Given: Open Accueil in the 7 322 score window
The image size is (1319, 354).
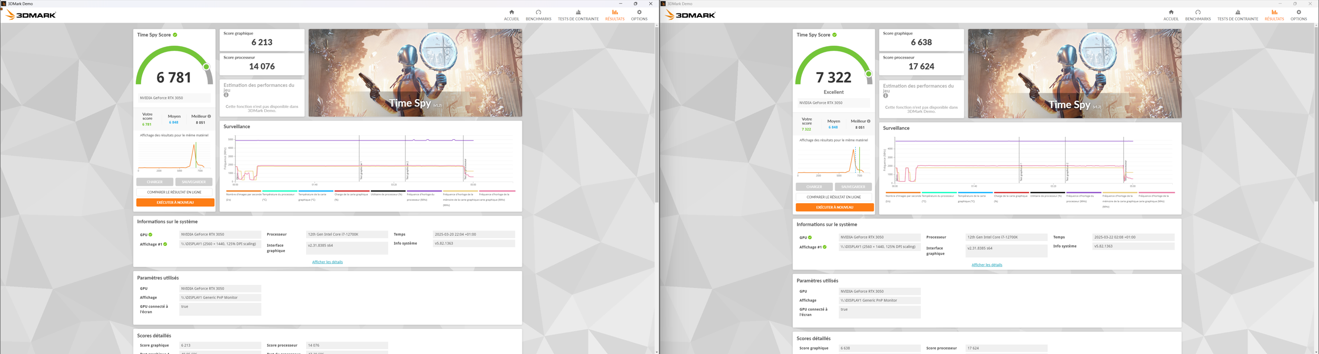Looking at the screenshot, I should [x=1171, y=15].
